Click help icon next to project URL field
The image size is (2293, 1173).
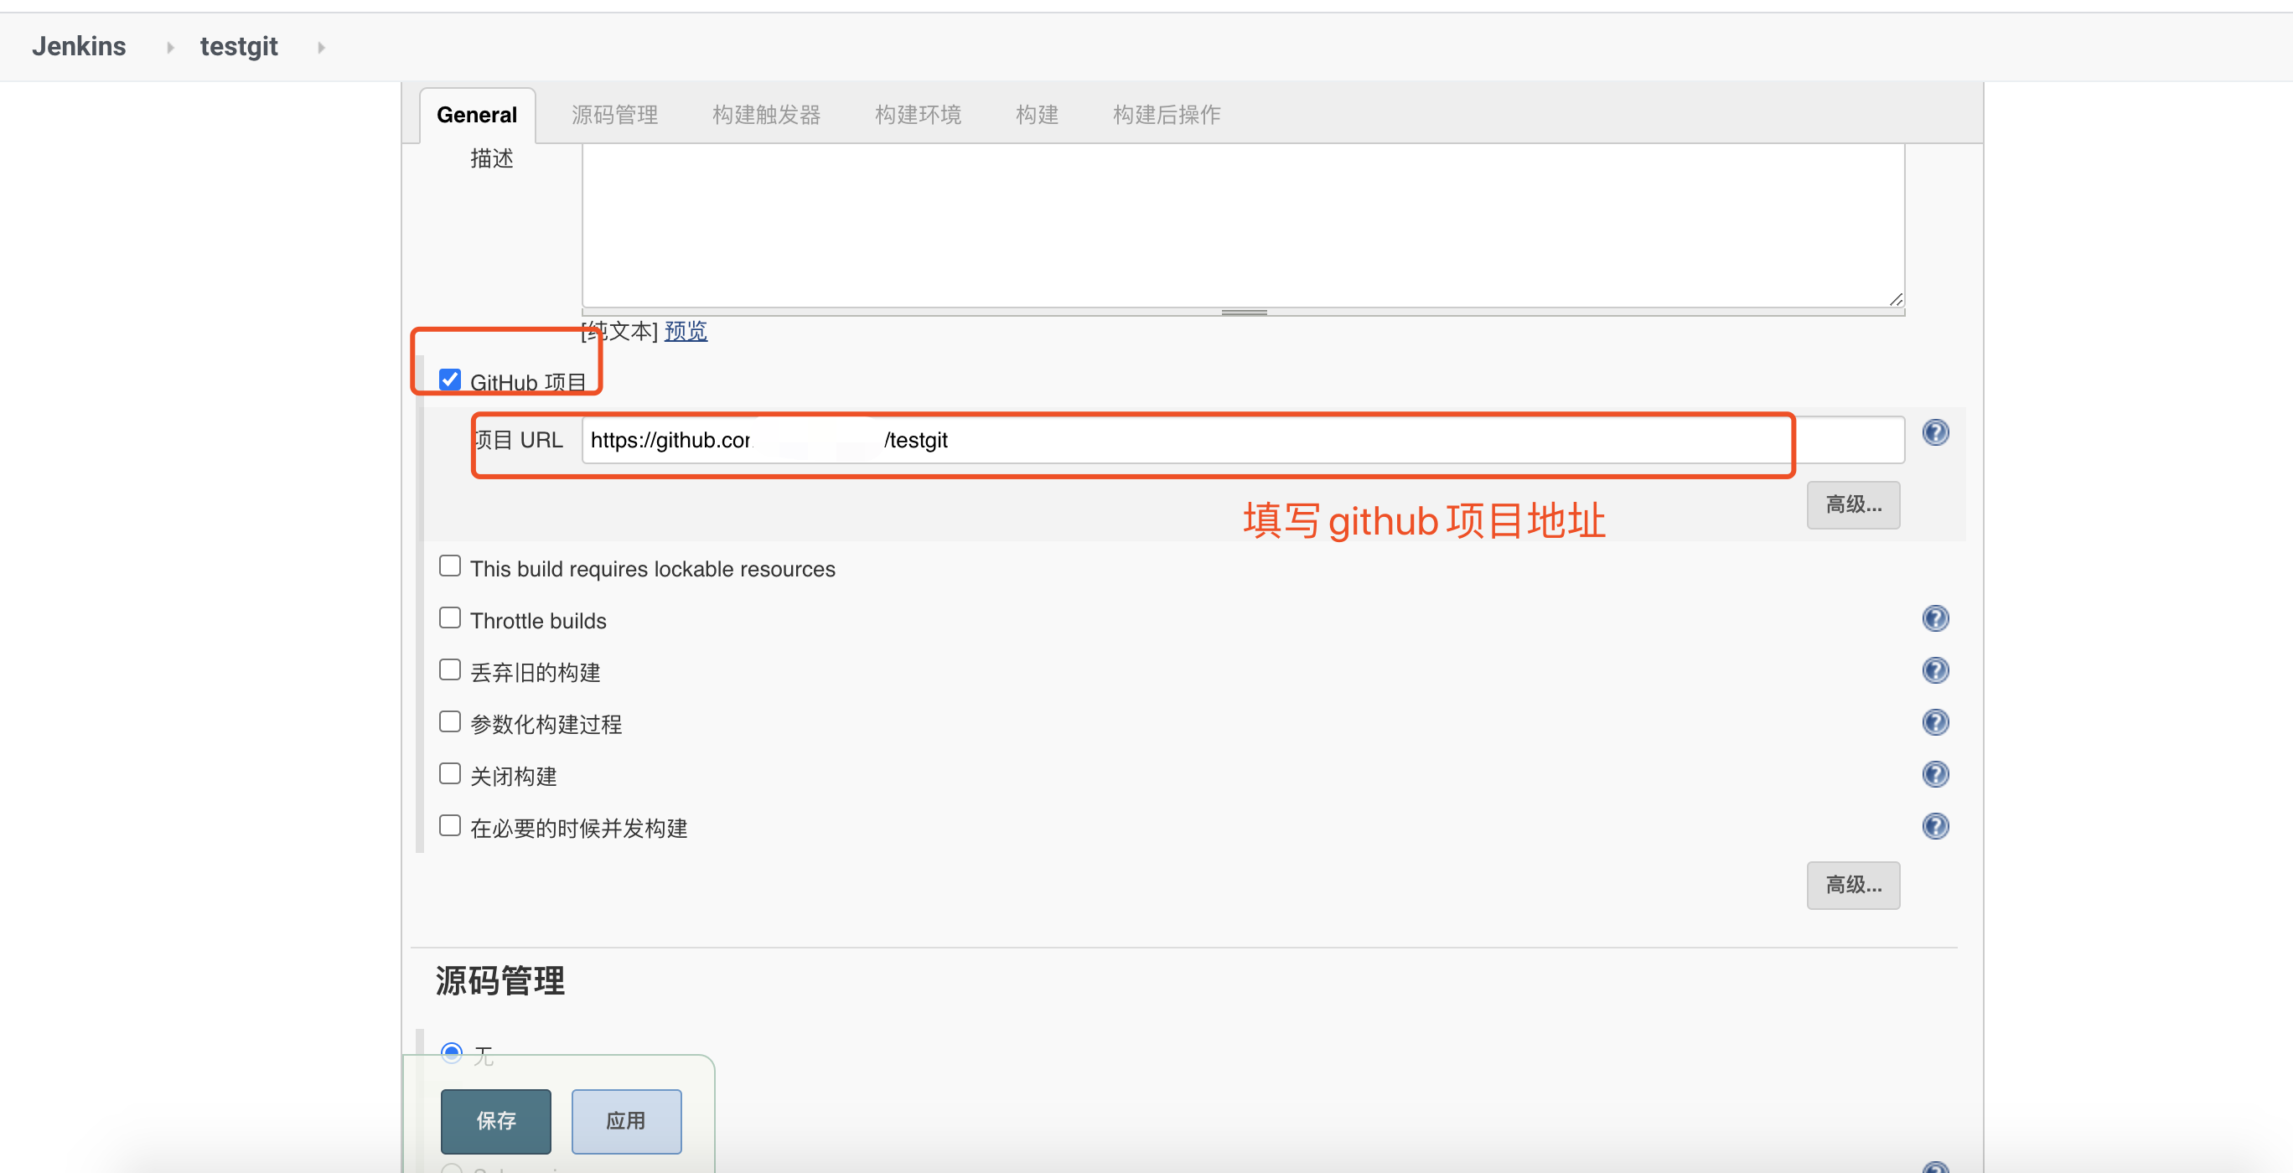point(1934,432)
